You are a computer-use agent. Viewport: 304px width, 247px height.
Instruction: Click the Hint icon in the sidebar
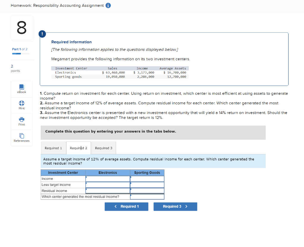pyautogui.click(x=21, y=105)
